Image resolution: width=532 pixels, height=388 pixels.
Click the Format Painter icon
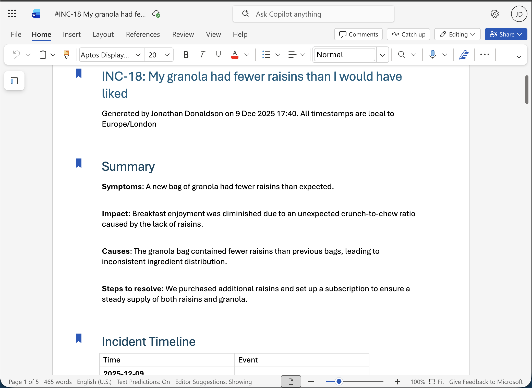click(66, 54)
